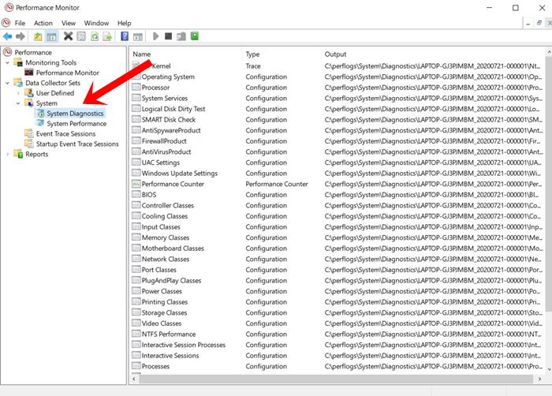Collapse the System tree node
Screen dimensions: 552x396
pyautogui.click(x=18, y=103)
